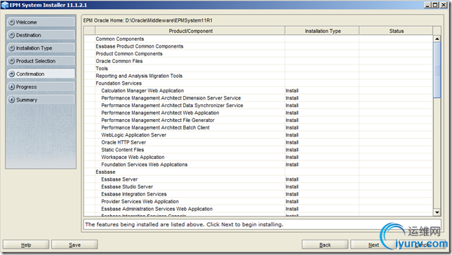Select the Essbase group row

[258, 172]
